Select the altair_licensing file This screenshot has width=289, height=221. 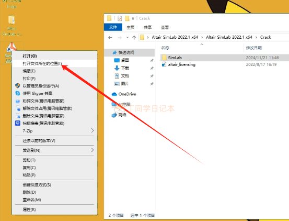pyautogui.click(x=181, y=64)
